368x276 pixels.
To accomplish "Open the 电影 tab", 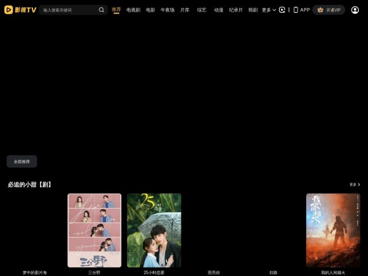I will pos(150,10).
